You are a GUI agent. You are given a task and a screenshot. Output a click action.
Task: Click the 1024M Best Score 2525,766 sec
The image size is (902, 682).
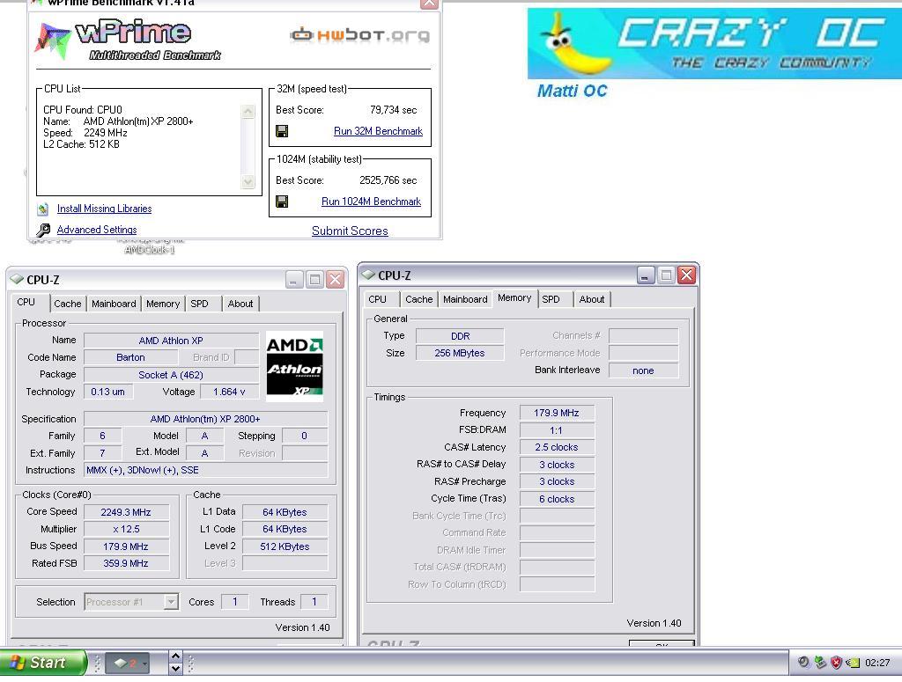(x=388, y=180)
